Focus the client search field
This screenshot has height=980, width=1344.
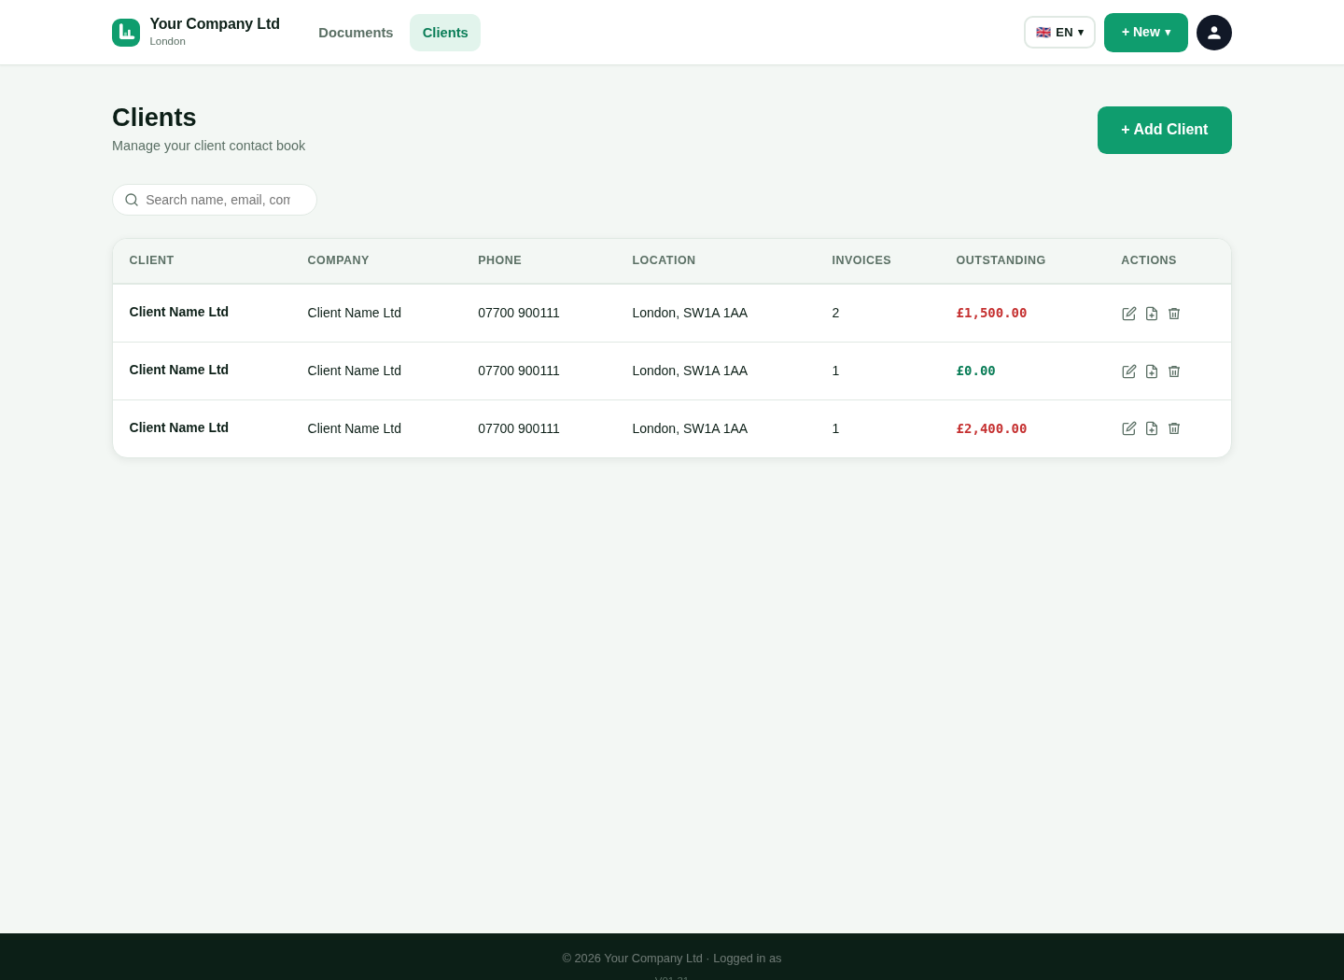point(215,200)
